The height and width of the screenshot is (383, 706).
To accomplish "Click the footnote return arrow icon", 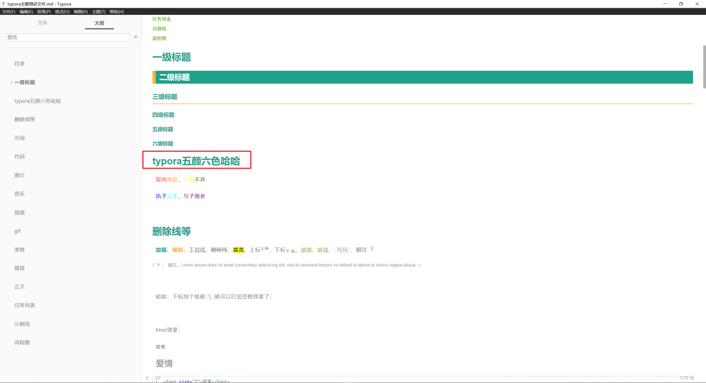I will [x=420, y=265].
